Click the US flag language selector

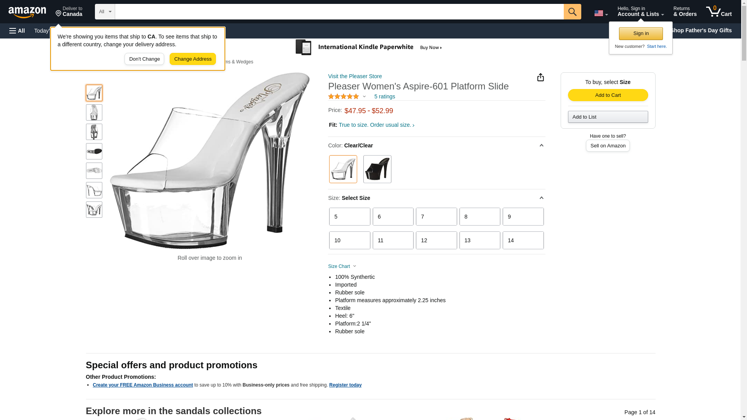601,13
